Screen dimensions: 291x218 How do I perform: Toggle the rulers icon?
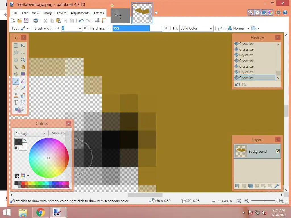pos(104,20)
